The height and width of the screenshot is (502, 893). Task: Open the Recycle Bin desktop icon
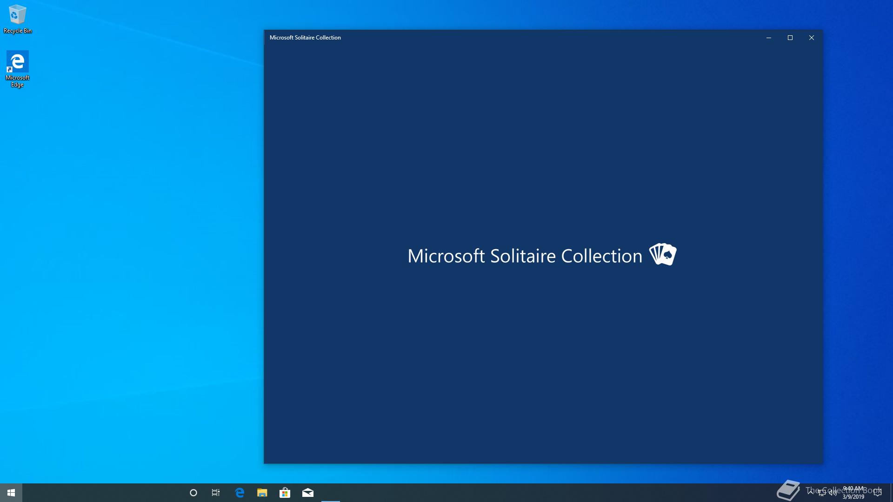point(18,20)
